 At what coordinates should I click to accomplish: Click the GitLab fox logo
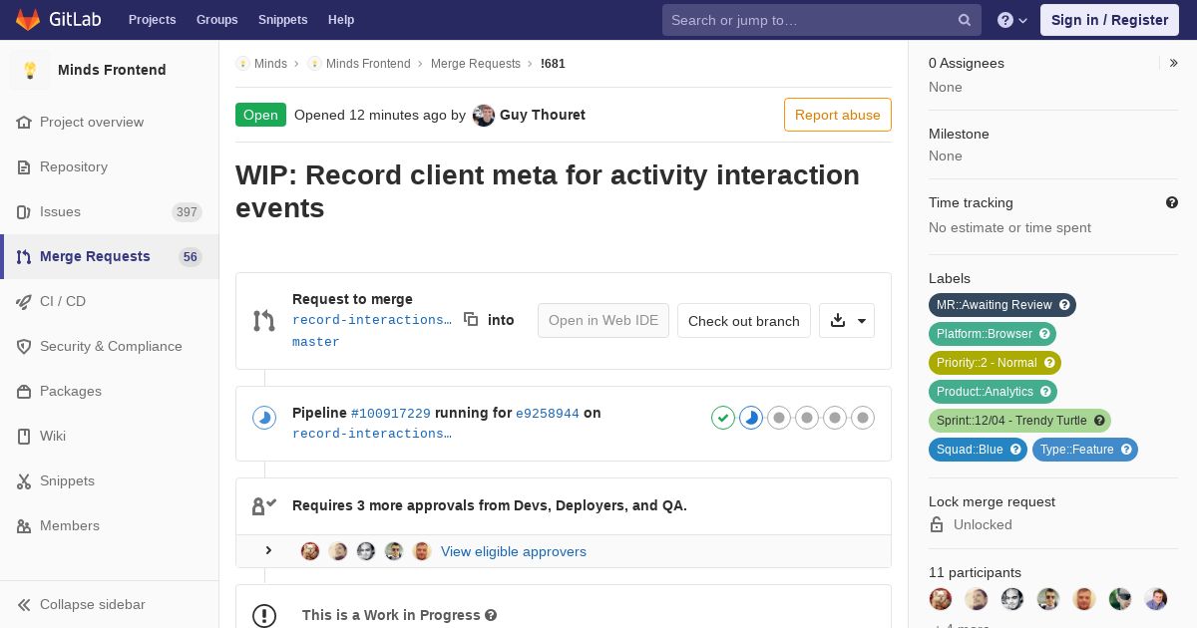click(28, 19)
